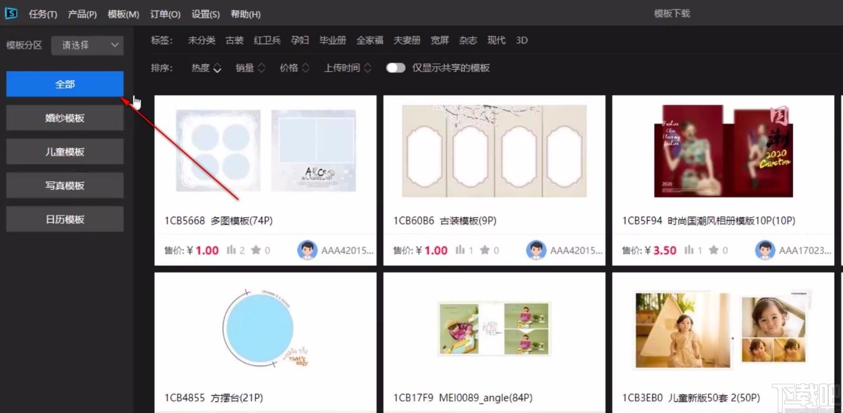Select the 写真模板 category button
843x413 pixels.
65,185
